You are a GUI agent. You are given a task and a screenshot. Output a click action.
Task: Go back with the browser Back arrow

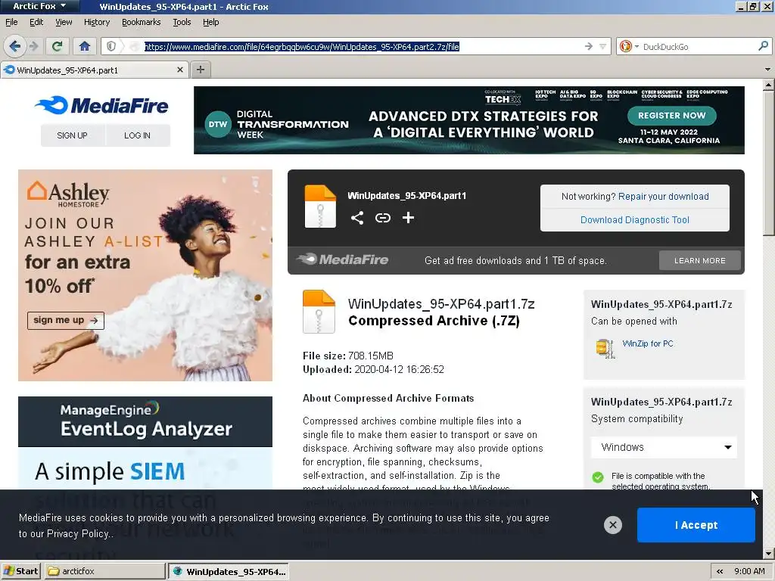tap(14, 46)
